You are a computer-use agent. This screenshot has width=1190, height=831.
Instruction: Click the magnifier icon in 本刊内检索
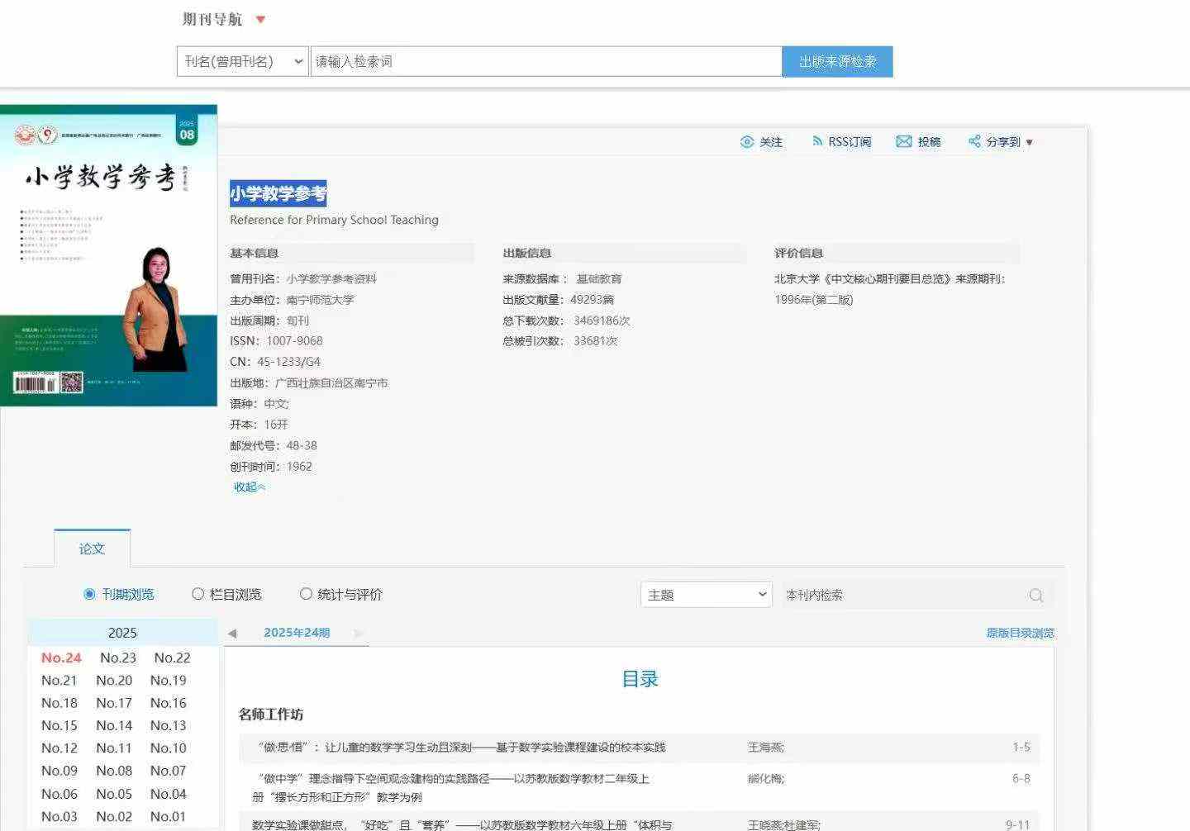point(1036,596)
